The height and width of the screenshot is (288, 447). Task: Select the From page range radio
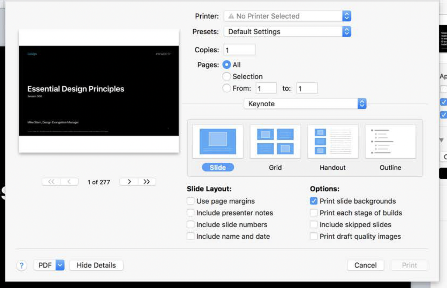click(x=226, y=88)
